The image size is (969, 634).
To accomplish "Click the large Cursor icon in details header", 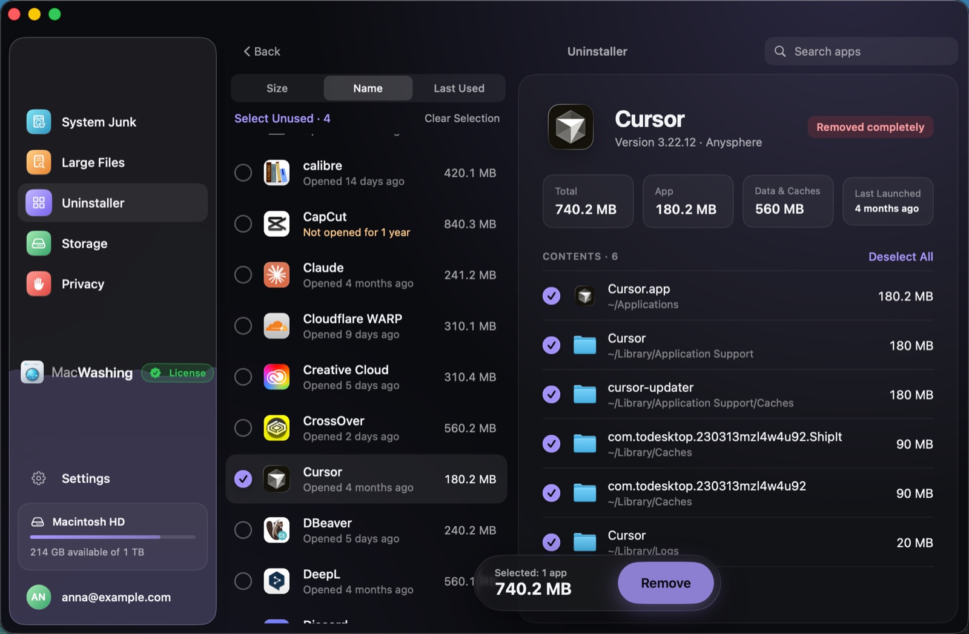I will tap(570, 127).
